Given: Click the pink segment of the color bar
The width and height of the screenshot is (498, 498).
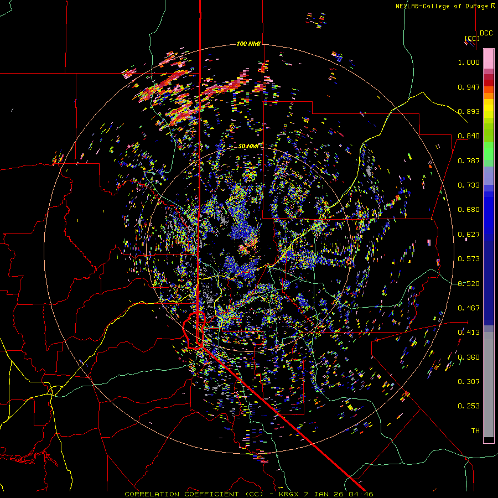Looking at the screenshot, I should click(489, 59).
